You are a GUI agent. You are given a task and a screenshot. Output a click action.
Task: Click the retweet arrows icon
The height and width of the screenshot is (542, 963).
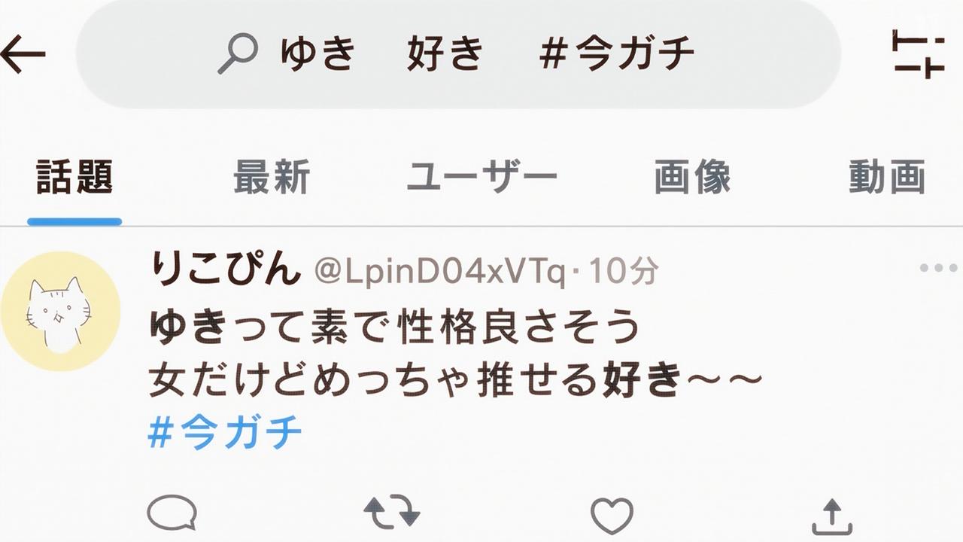click(x=391, y=513)
